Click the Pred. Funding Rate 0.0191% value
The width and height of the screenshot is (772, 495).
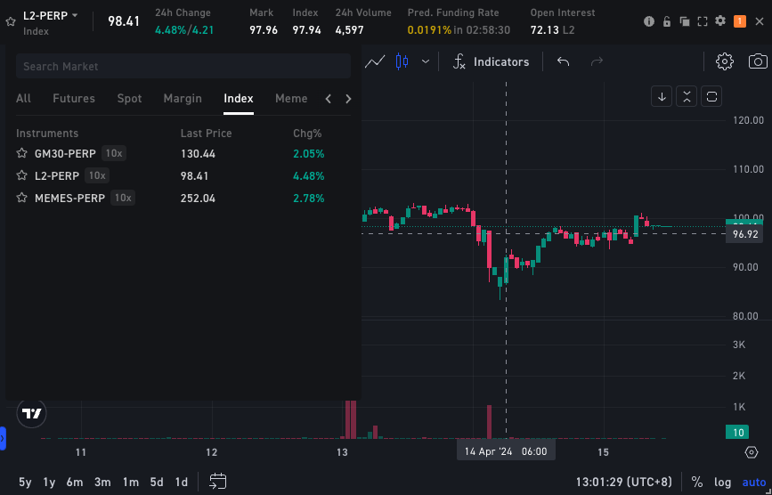pos(429,30)
